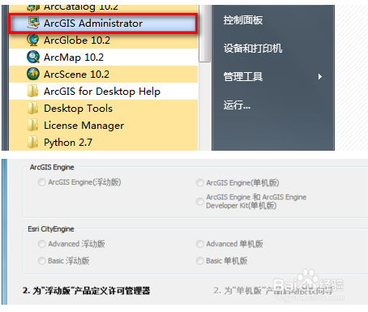Open the License Manager folder

[x=104, y=125]
